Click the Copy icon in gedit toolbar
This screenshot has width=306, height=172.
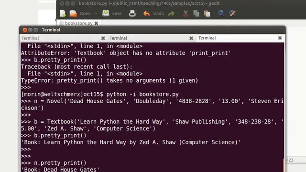coord(196,13)
